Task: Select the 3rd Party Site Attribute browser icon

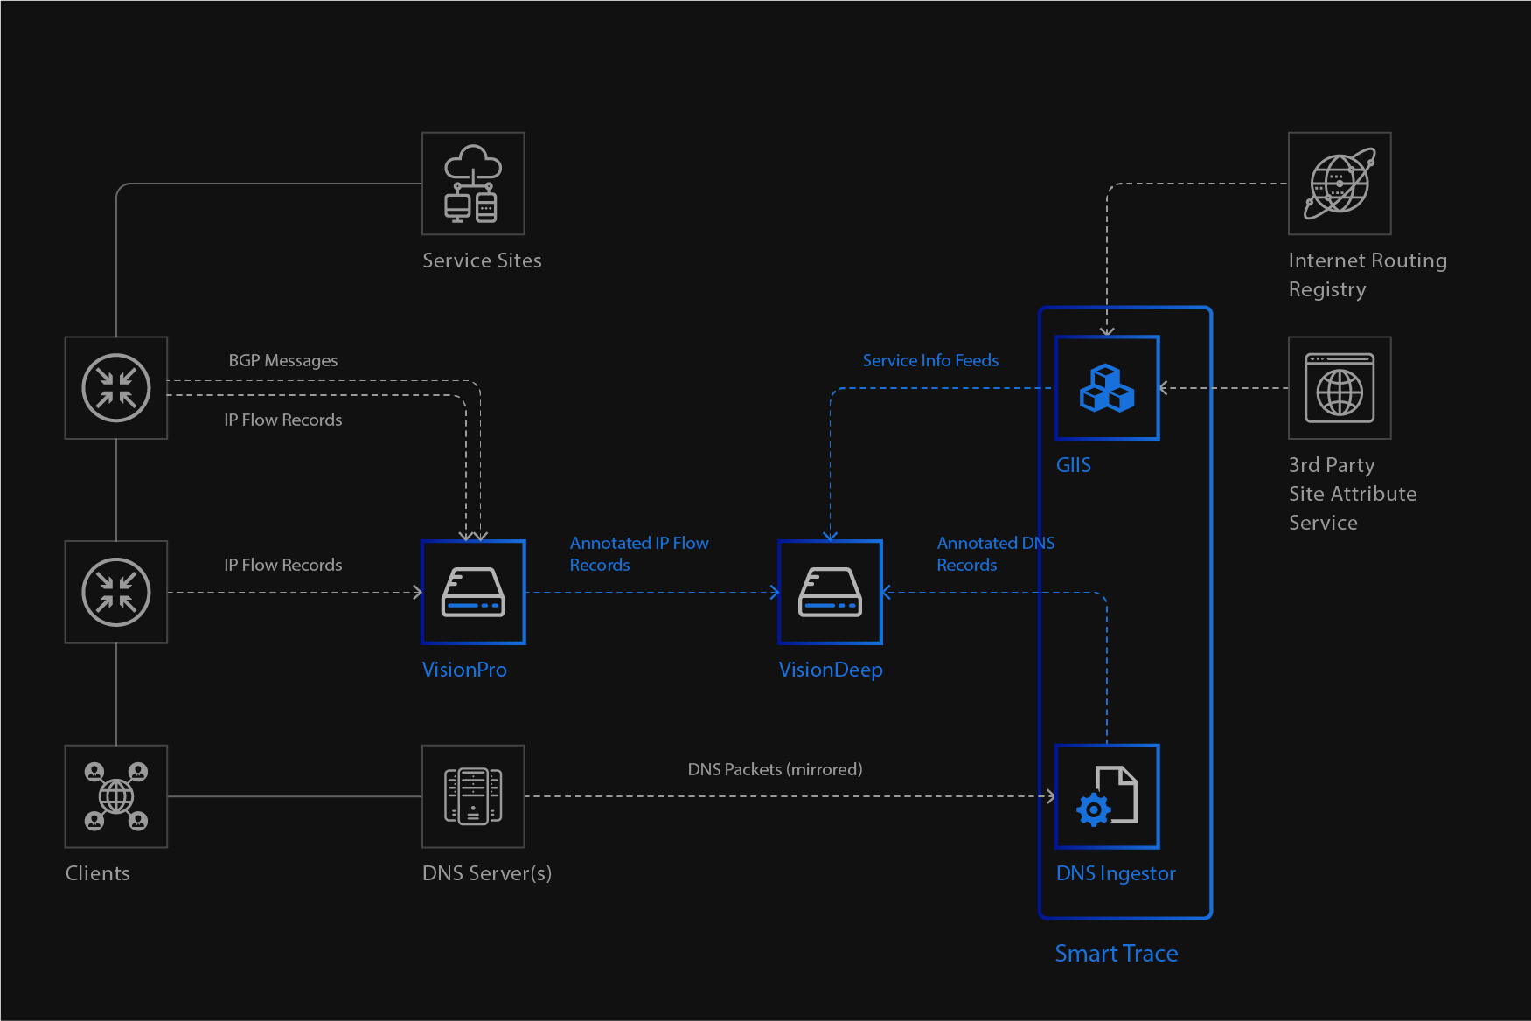Action: click(1339, 388)
